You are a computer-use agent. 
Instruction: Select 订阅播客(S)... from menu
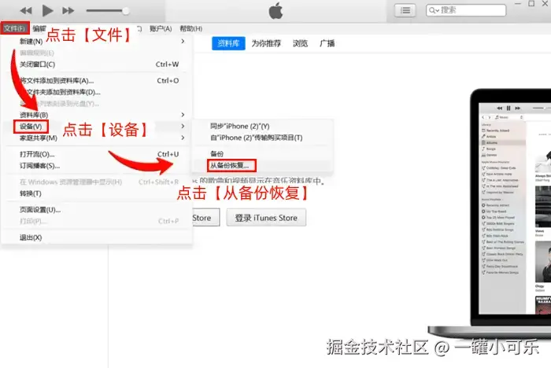97,165
